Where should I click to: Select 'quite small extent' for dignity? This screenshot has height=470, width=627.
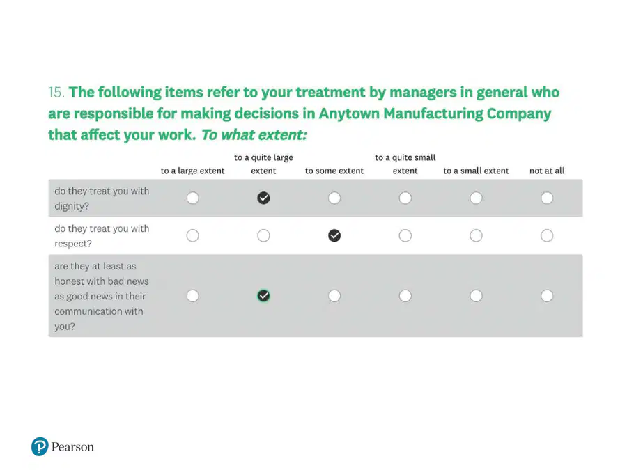click(405, 198)
